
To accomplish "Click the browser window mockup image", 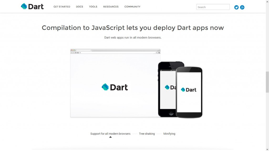I will click(115, 83).
